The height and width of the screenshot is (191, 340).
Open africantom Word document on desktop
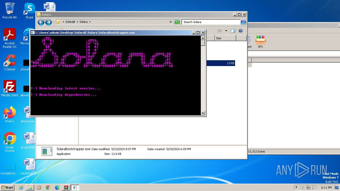coord(28,115)
